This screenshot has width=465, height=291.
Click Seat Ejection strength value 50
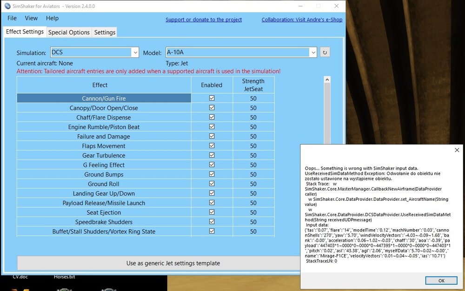click(x=253, y=212)
